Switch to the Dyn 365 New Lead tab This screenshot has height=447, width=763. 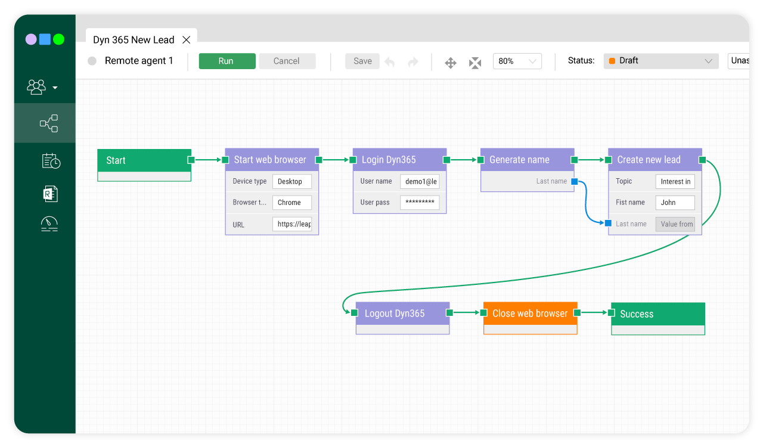coord(134,39)
